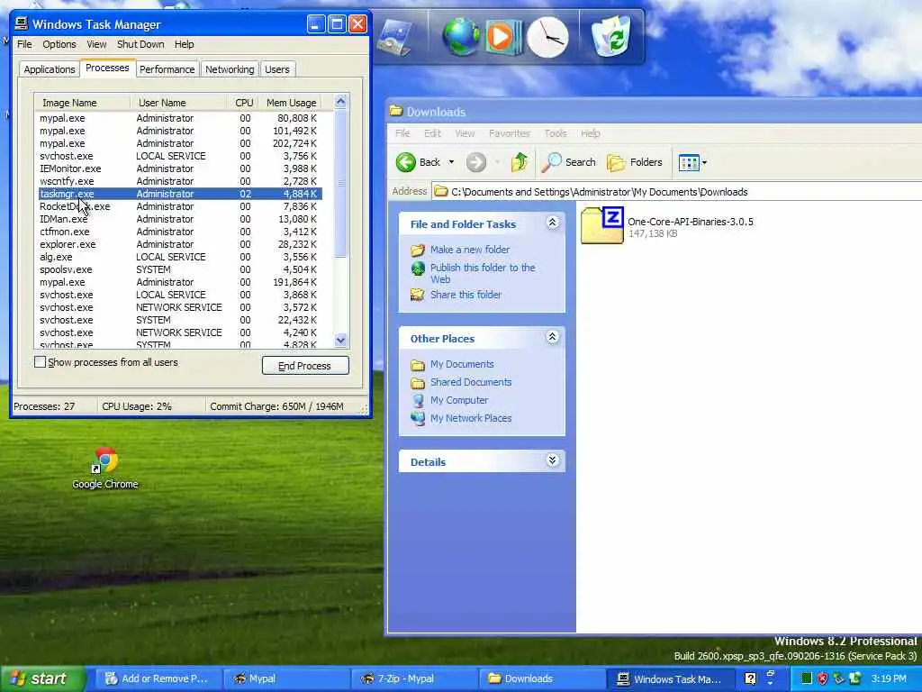Open Task Manager Options menu
922x692 pixels.
59,44
